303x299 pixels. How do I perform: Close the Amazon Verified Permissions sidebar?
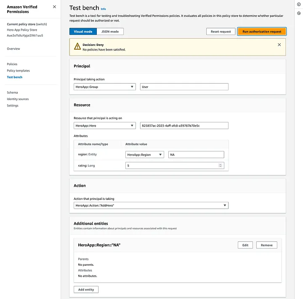pyautogui.click(x=54, y=7)
